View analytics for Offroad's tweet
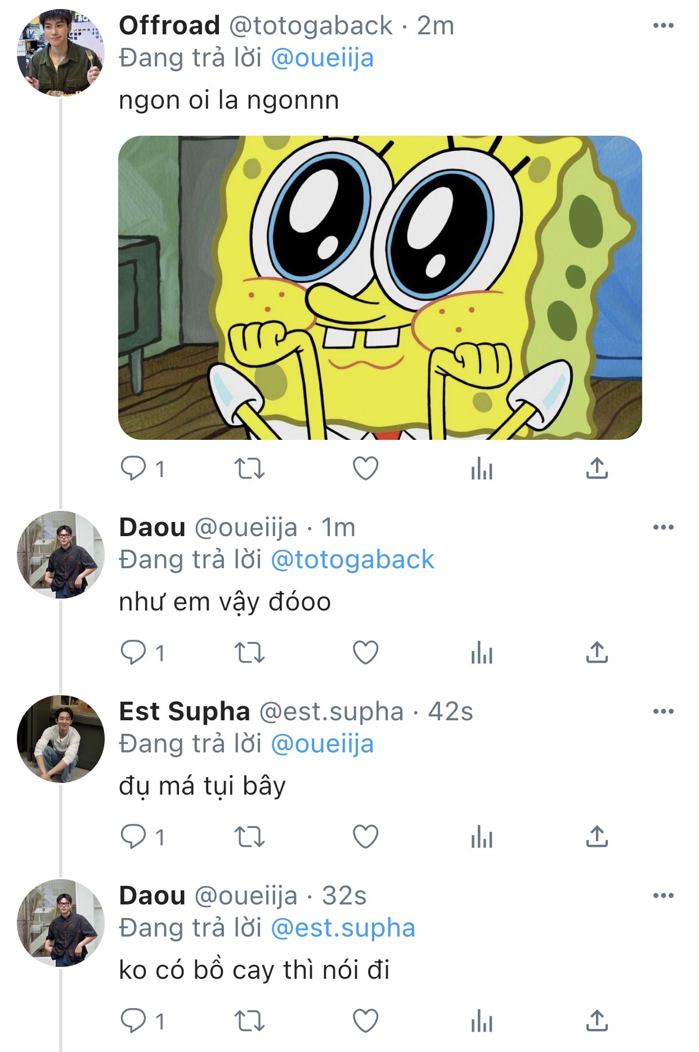 [482, 469]
